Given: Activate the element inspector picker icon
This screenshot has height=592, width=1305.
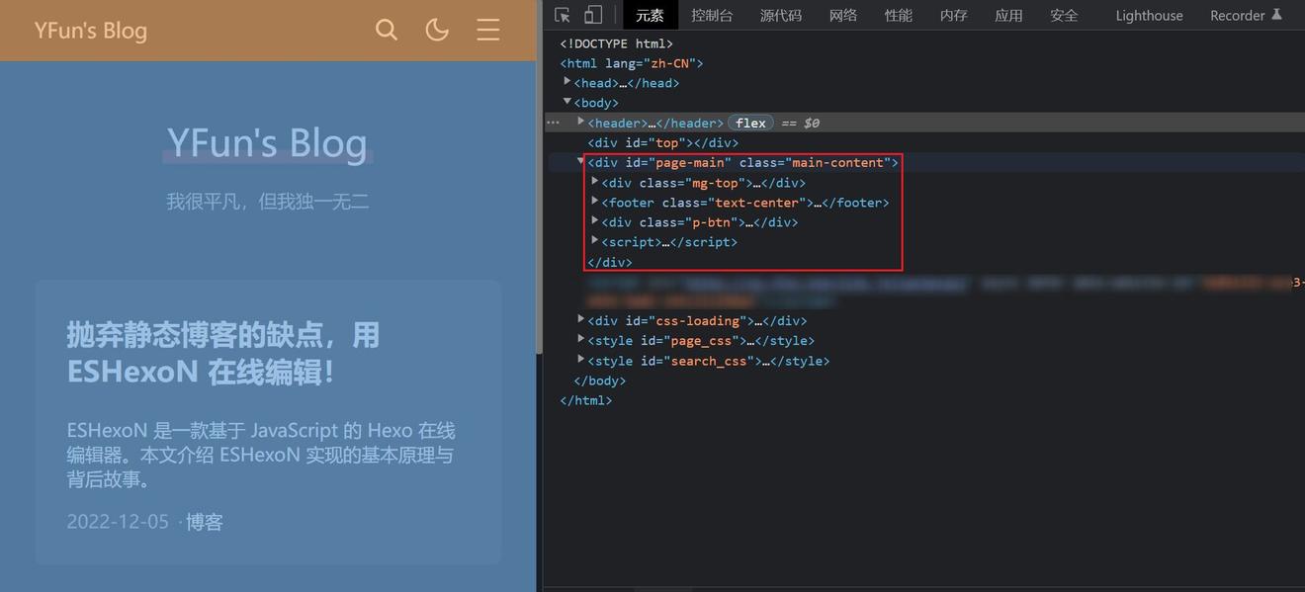Looking at the screenshot, I should [x=563, y=15].
